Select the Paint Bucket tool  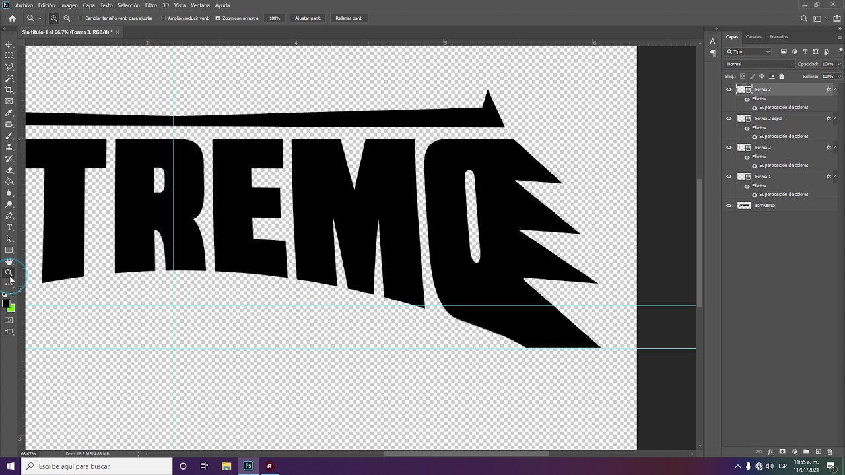(x=9, y=181)
